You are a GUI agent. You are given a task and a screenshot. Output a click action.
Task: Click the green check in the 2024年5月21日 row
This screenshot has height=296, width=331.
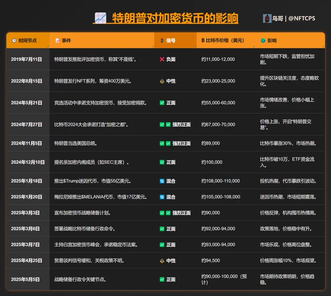click(x=162, y=103)
